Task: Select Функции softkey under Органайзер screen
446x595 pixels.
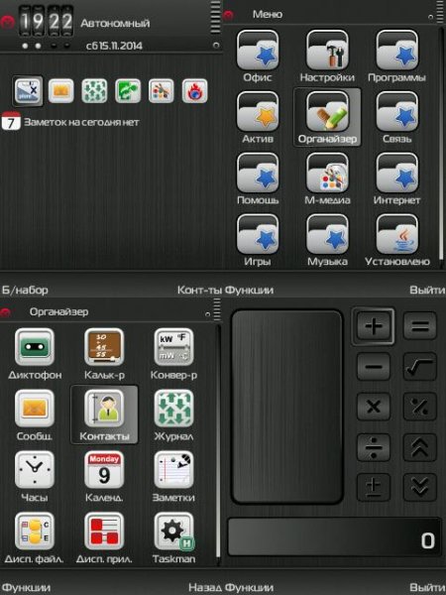Action: 26,588
